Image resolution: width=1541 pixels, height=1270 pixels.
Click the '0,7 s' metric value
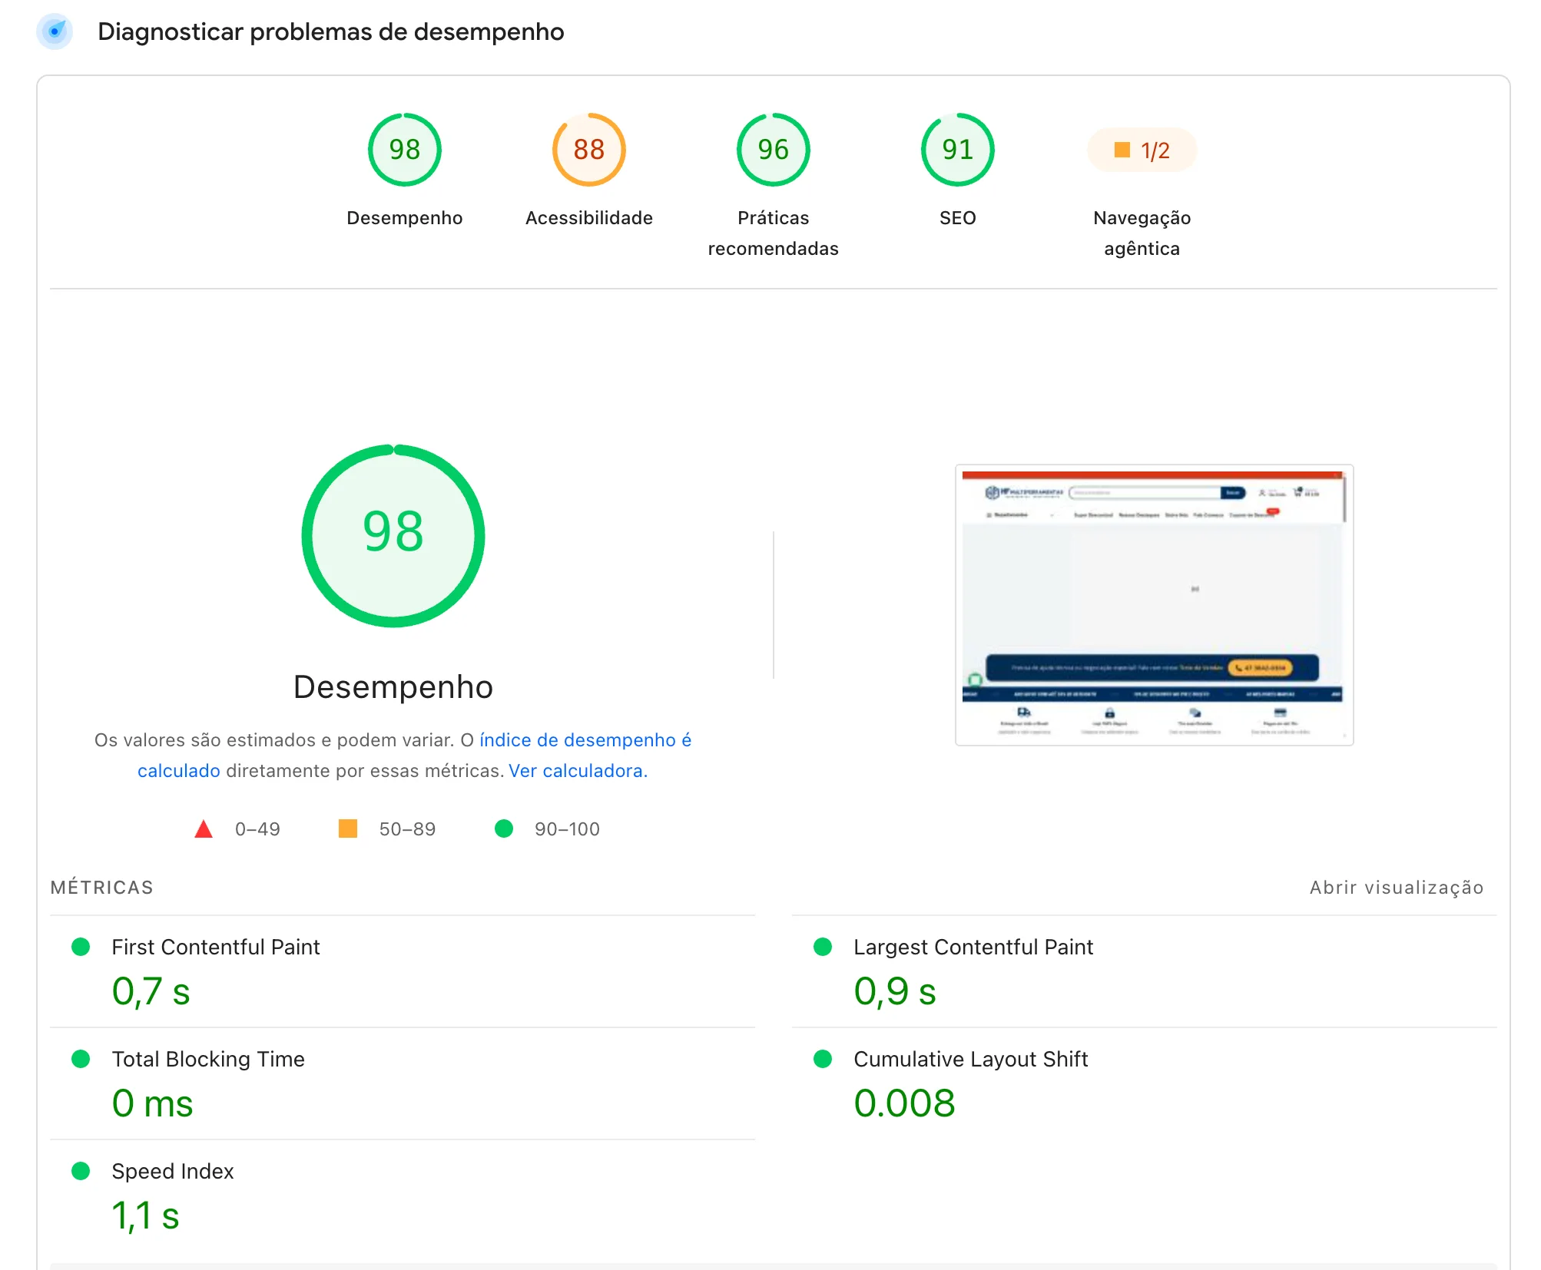pyautogui.click(x=151, y=991)
